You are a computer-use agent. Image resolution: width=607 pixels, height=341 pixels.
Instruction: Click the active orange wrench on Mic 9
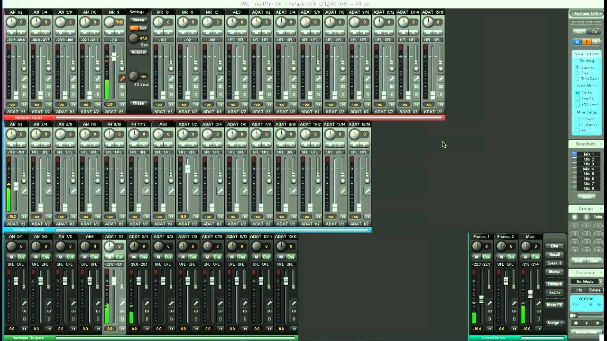(x=122, y=79)
